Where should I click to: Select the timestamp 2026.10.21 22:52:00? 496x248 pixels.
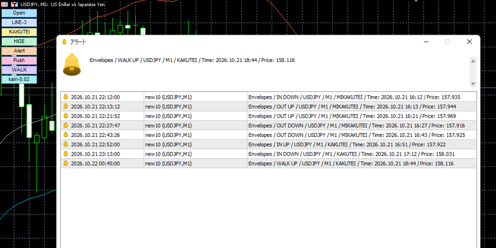pos(95,144)
